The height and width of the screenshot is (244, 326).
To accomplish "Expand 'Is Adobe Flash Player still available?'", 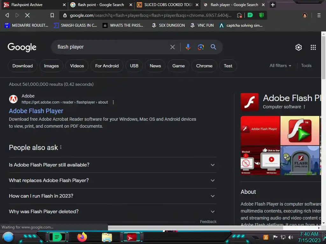I will point(112,165).
